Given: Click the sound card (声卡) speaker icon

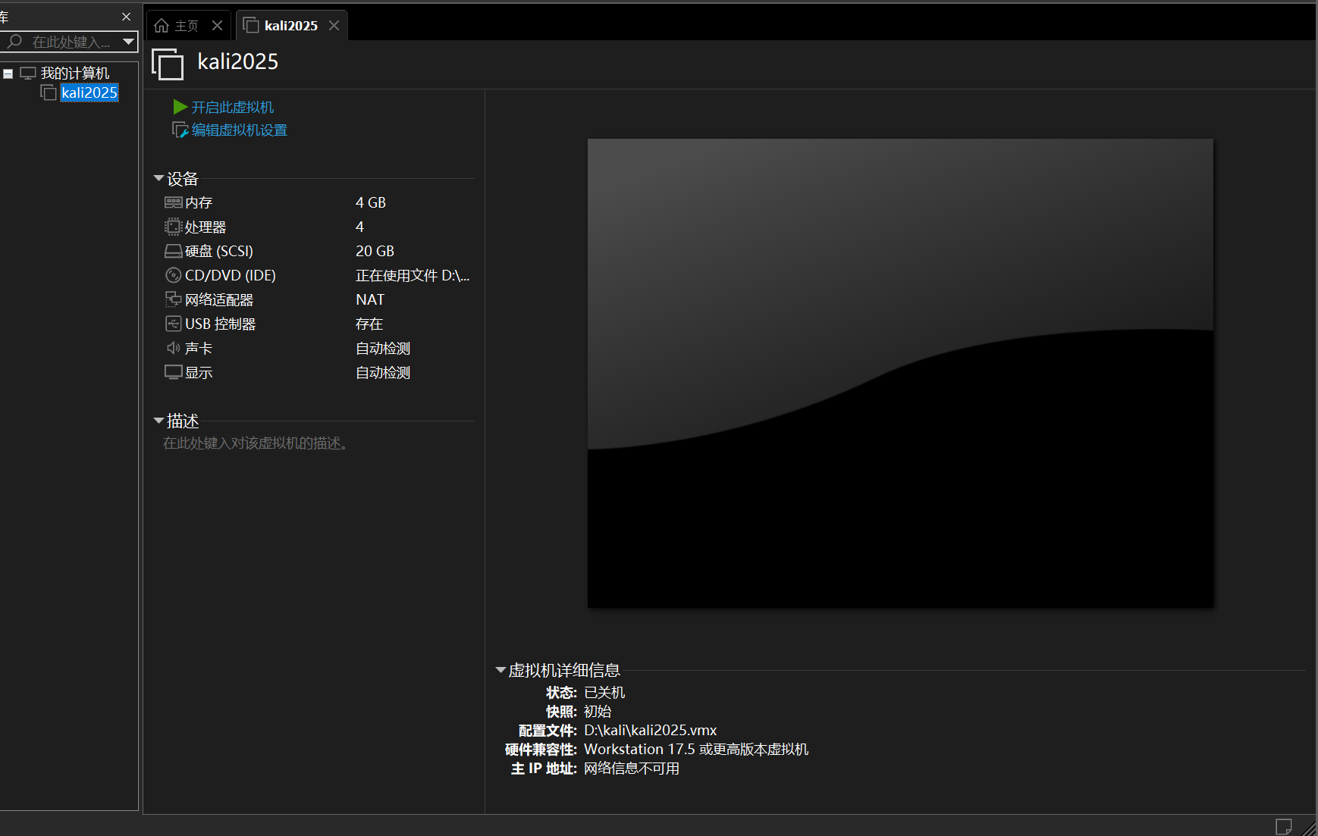Looking at the screenshot, I should click(x=174, y=348).
